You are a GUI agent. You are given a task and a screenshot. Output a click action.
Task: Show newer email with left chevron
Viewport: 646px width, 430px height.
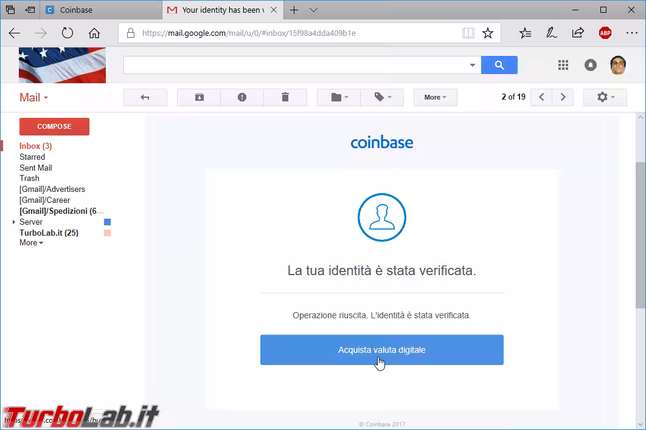point(541,98)
